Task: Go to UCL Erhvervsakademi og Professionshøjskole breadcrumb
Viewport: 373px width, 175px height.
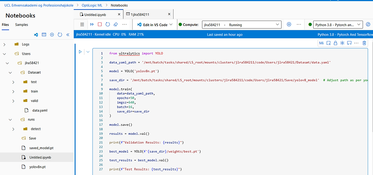Action: pos(39,5)
